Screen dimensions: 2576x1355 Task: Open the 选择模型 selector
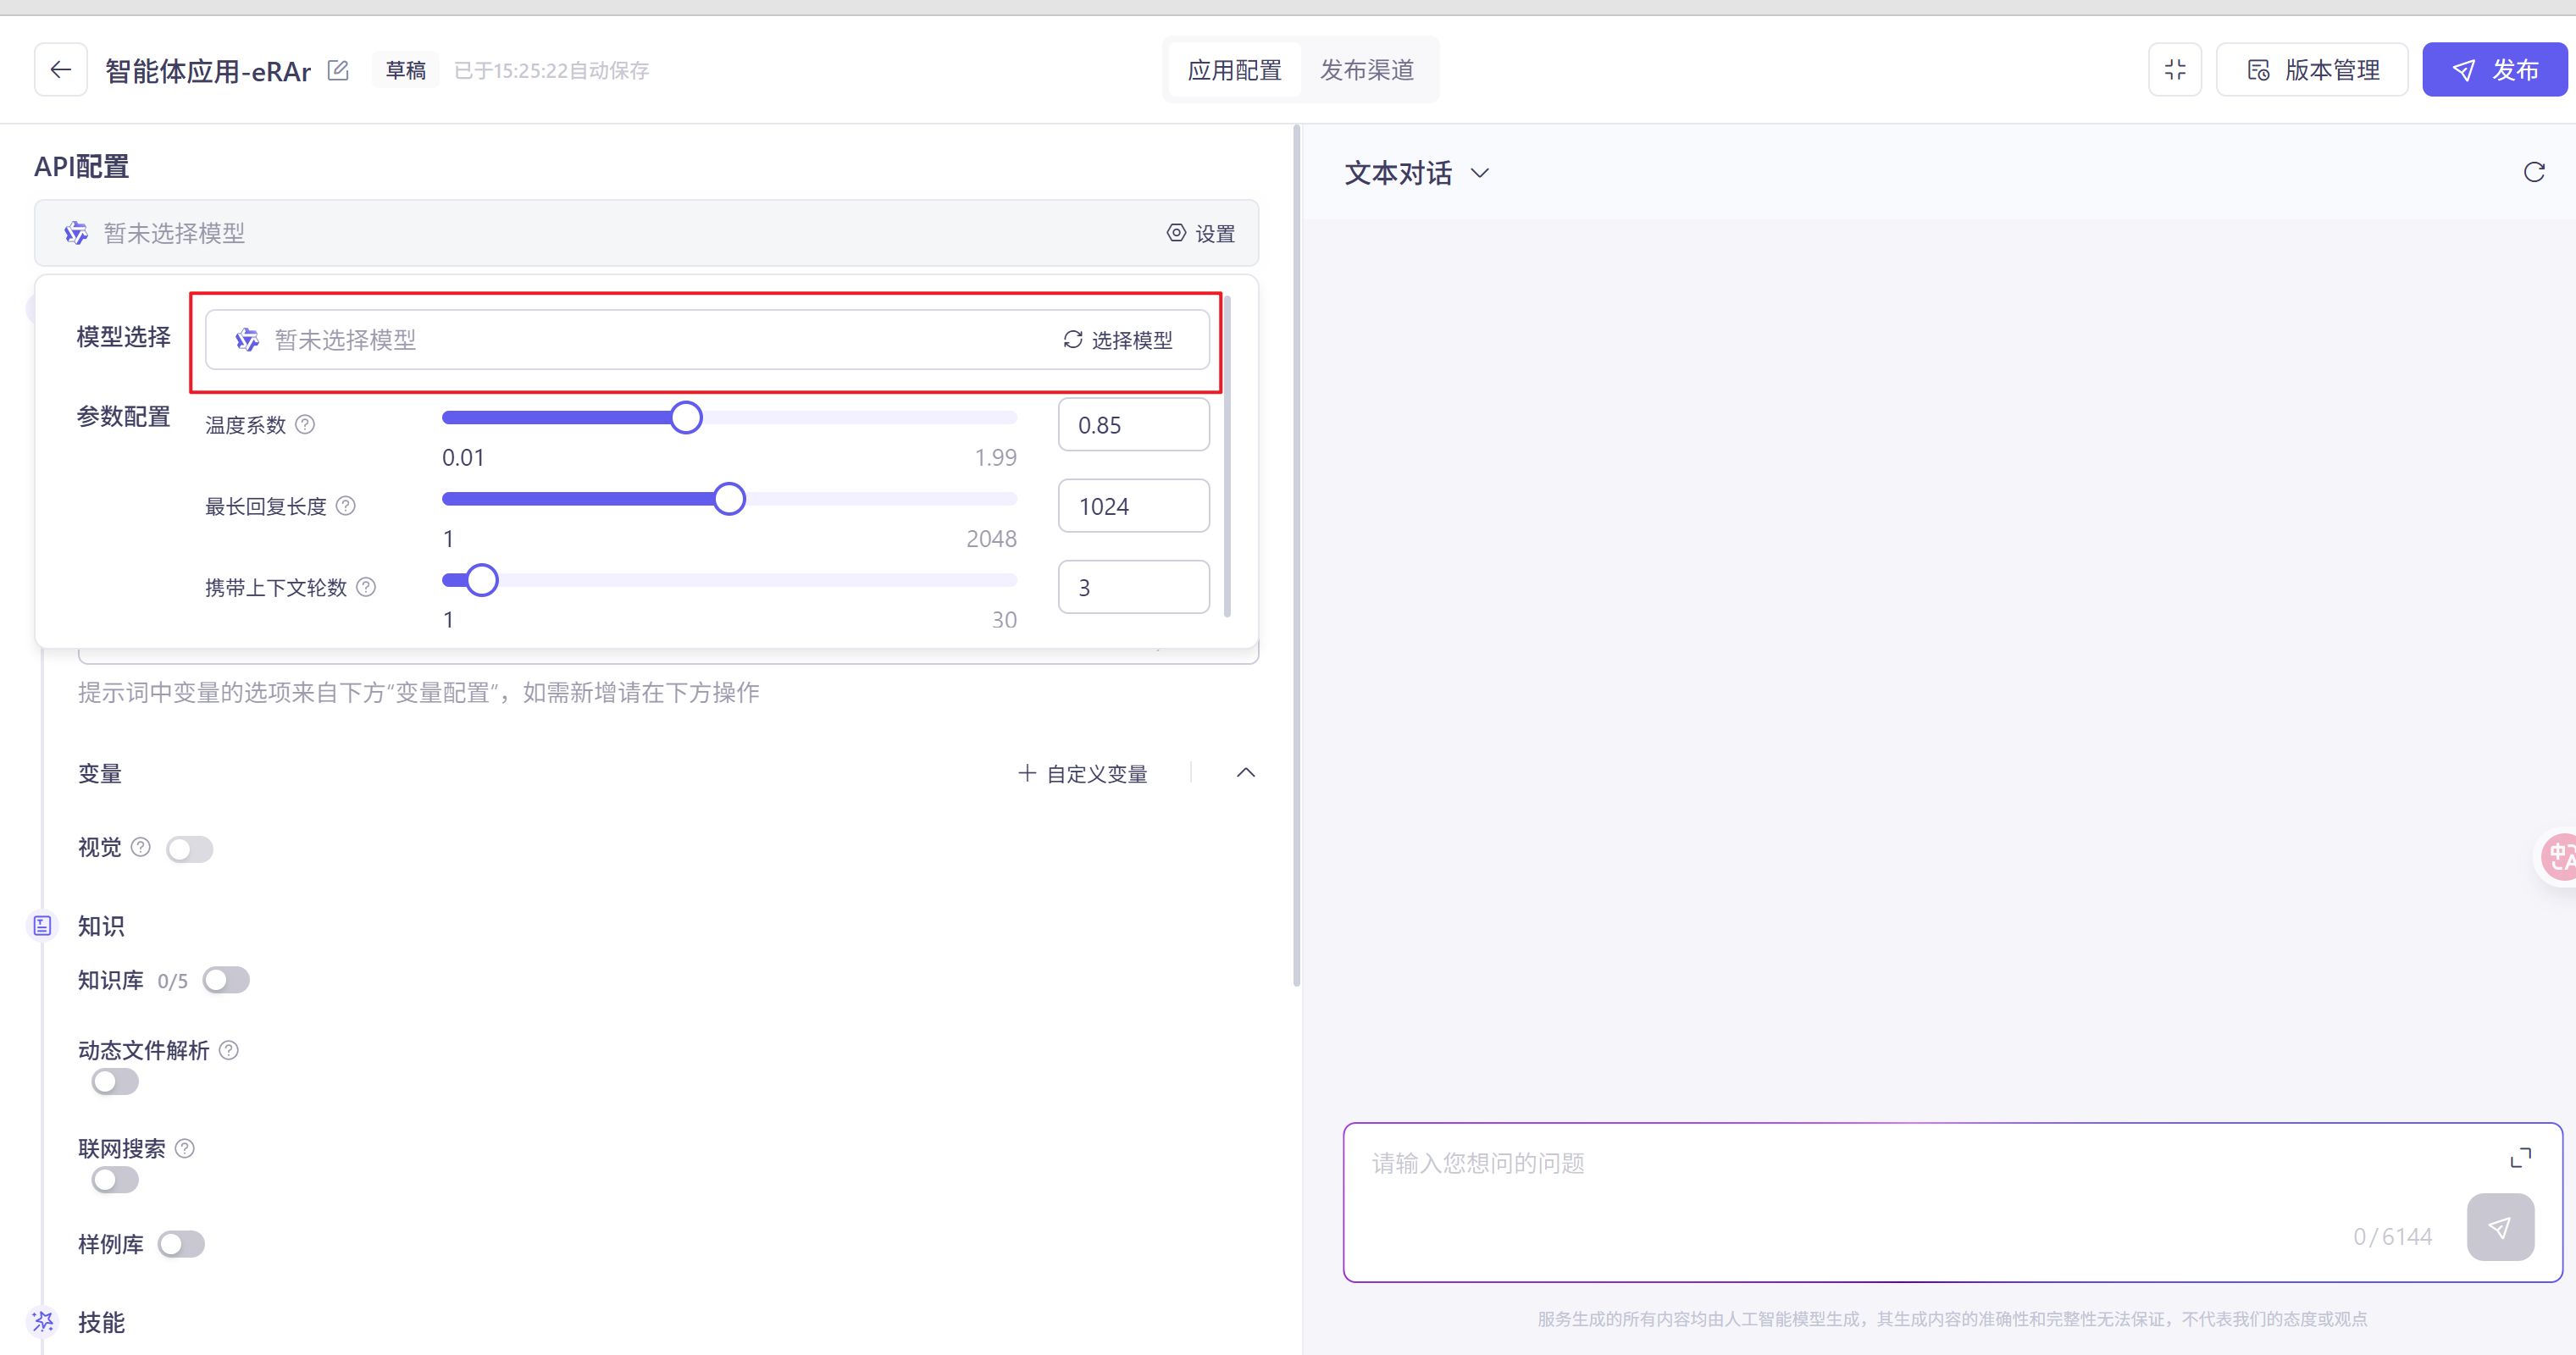tap(1117, 340)
